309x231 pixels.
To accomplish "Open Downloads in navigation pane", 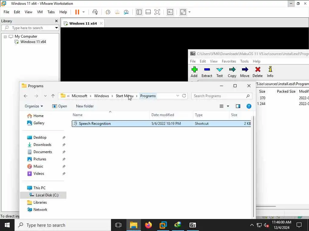I will click(x=42, y=145).
